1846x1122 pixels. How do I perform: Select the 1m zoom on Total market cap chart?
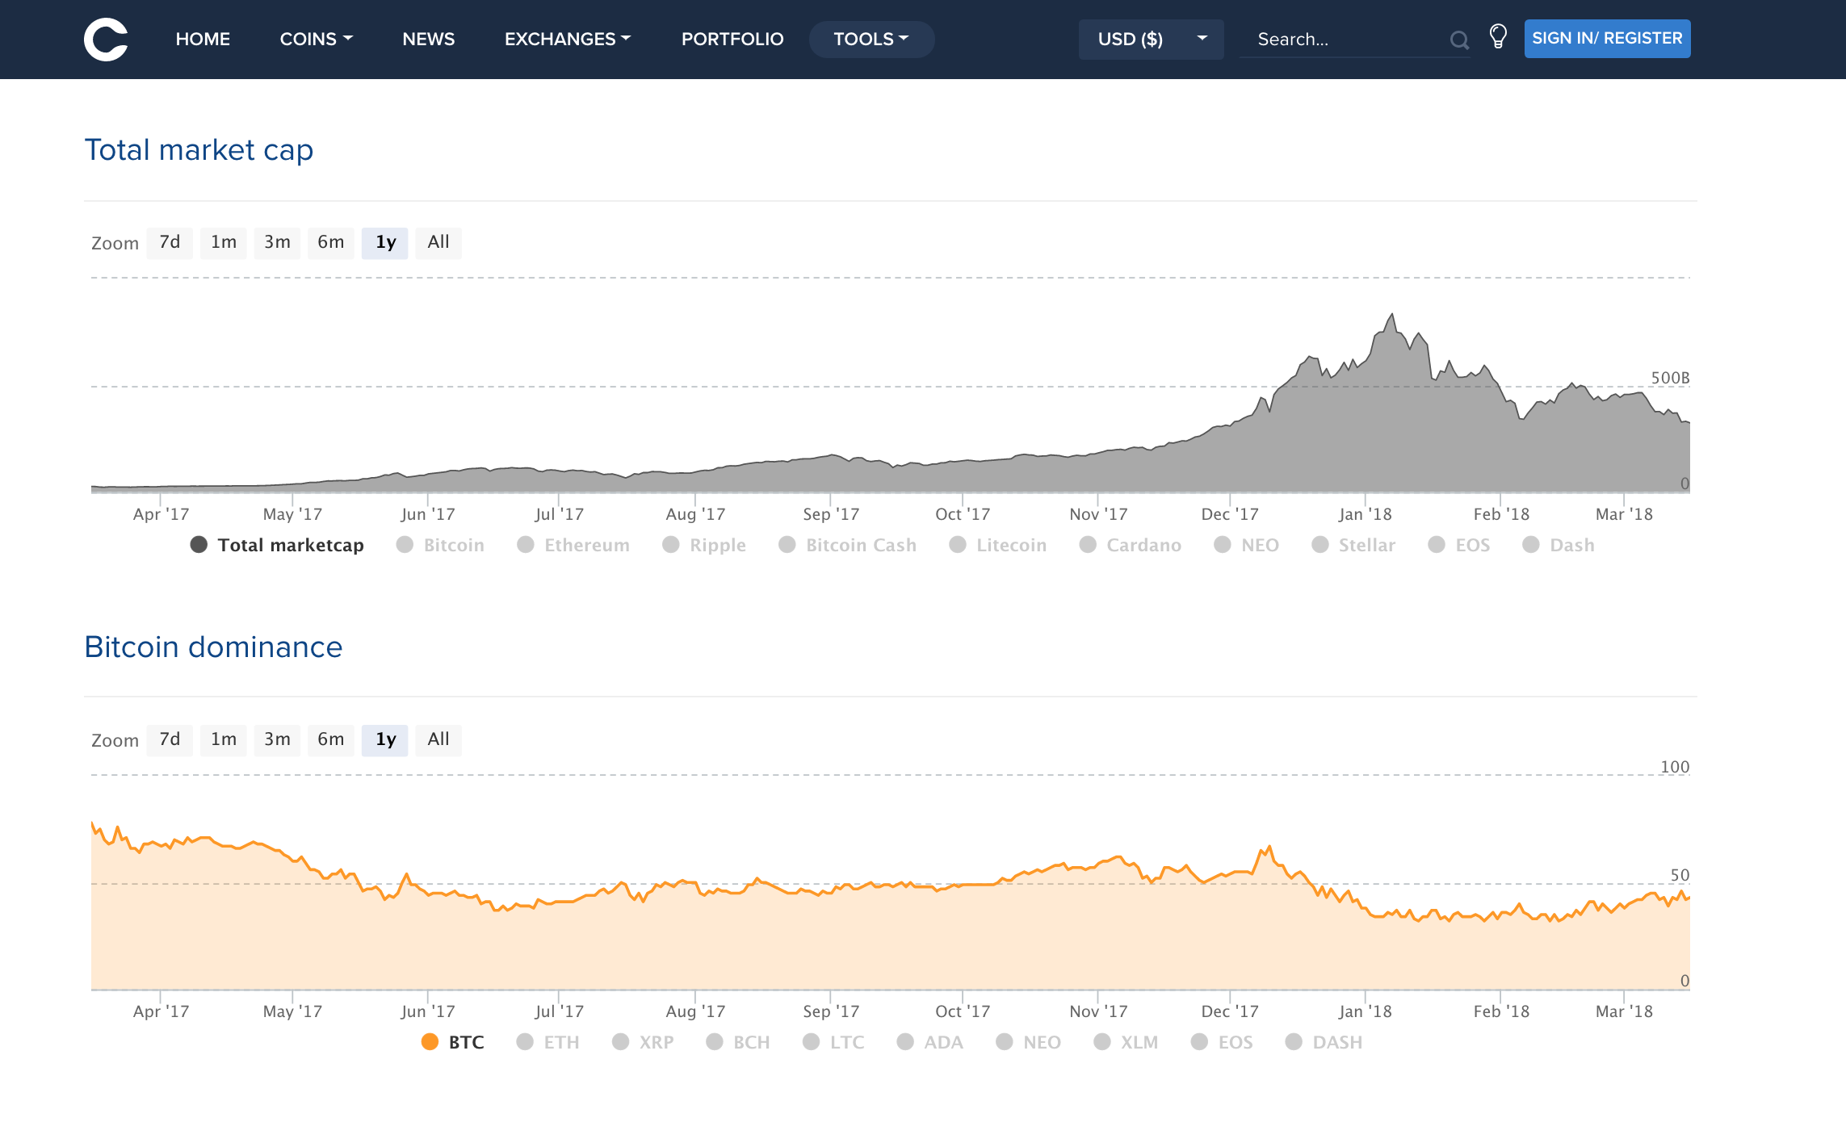(223, 242)
